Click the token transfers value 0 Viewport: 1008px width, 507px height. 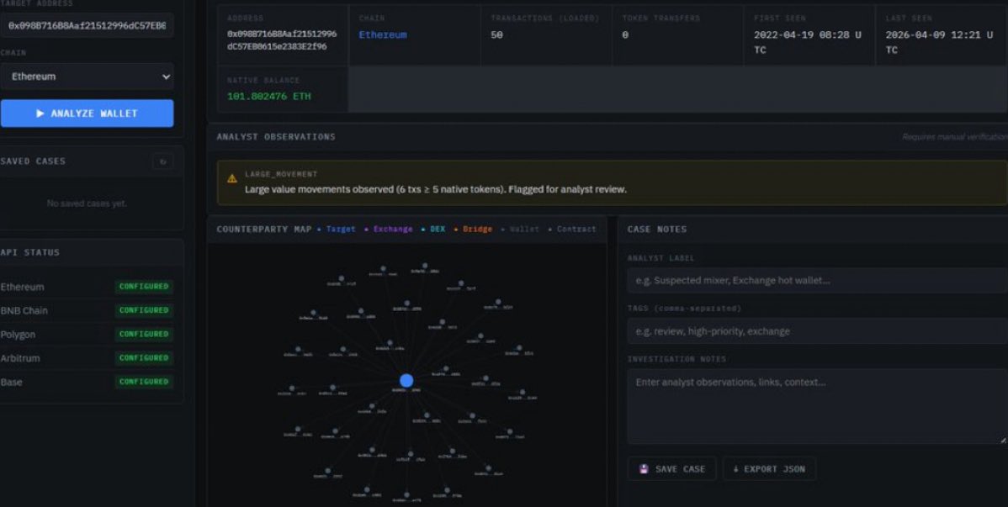tap(625, 34)
